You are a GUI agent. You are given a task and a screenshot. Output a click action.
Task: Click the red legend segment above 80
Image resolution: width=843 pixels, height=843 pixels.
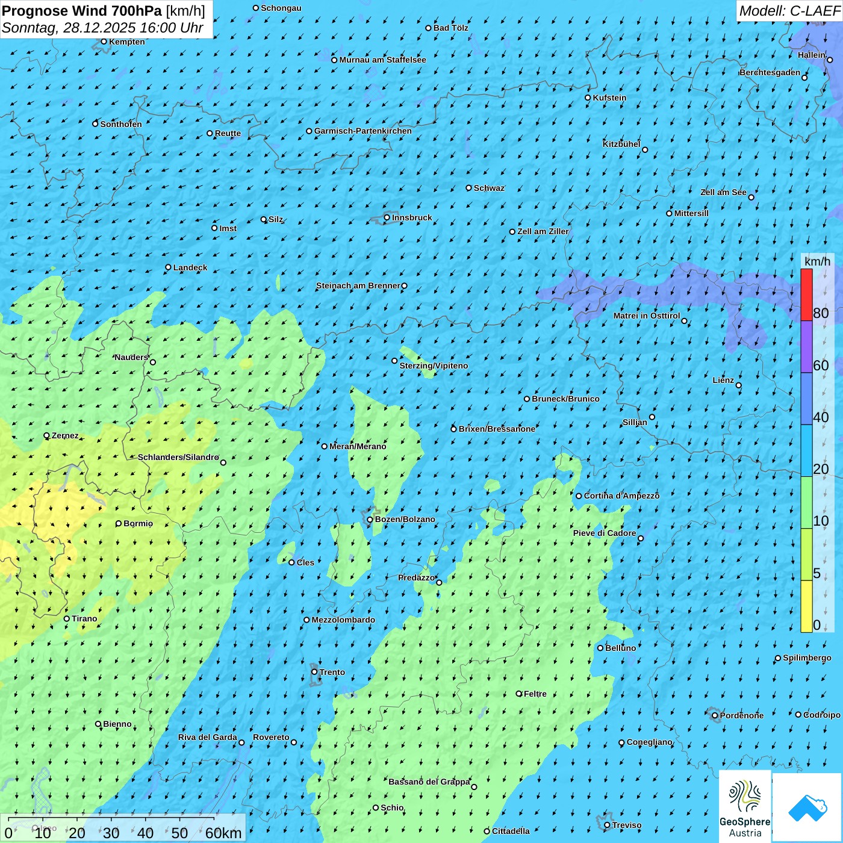(806, 294)
